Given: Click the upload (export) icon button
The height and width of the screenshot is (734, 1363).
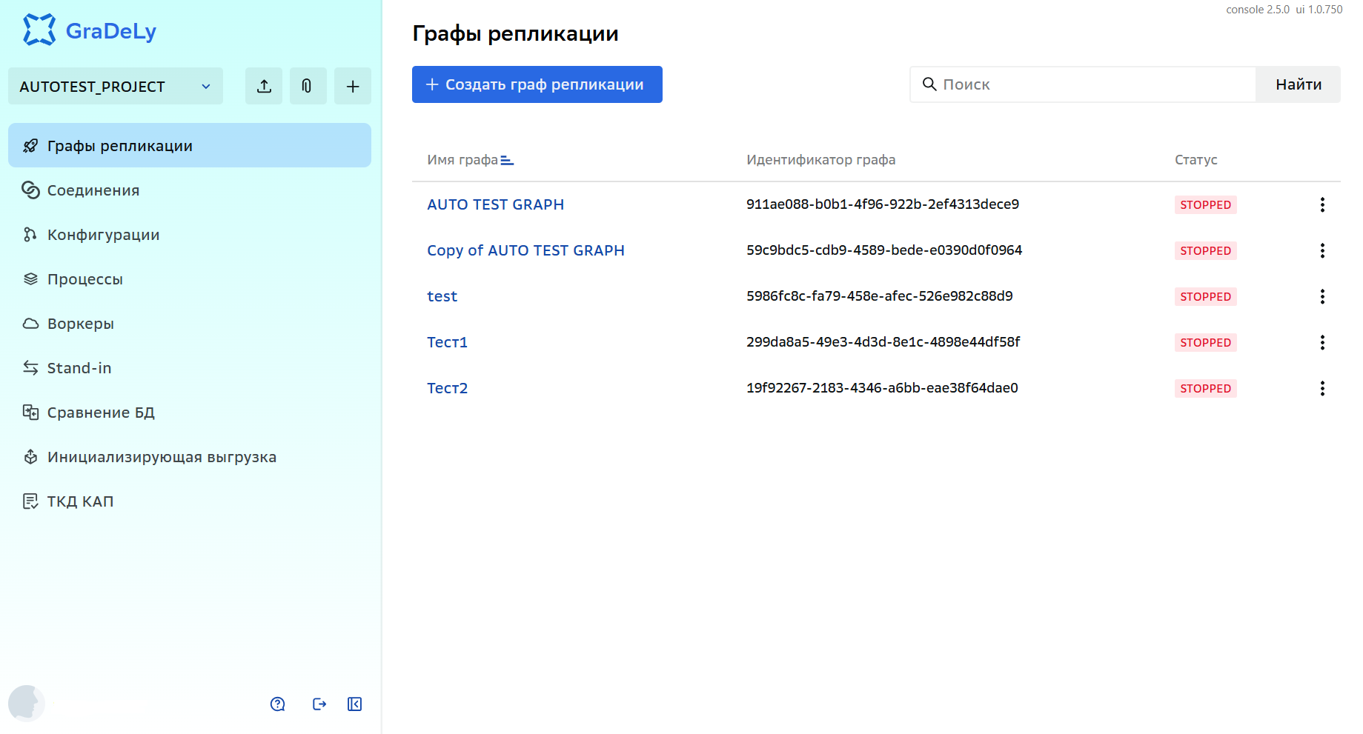Looking at the screenshot, I should tap(264, 86).
